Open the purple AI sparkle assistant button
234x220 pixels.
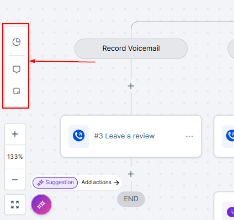point(41,205)
